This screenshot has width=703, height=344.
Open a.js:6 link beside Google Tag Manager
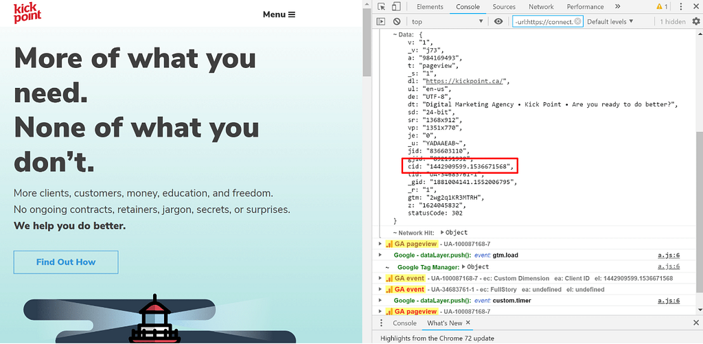click(669, 267)
